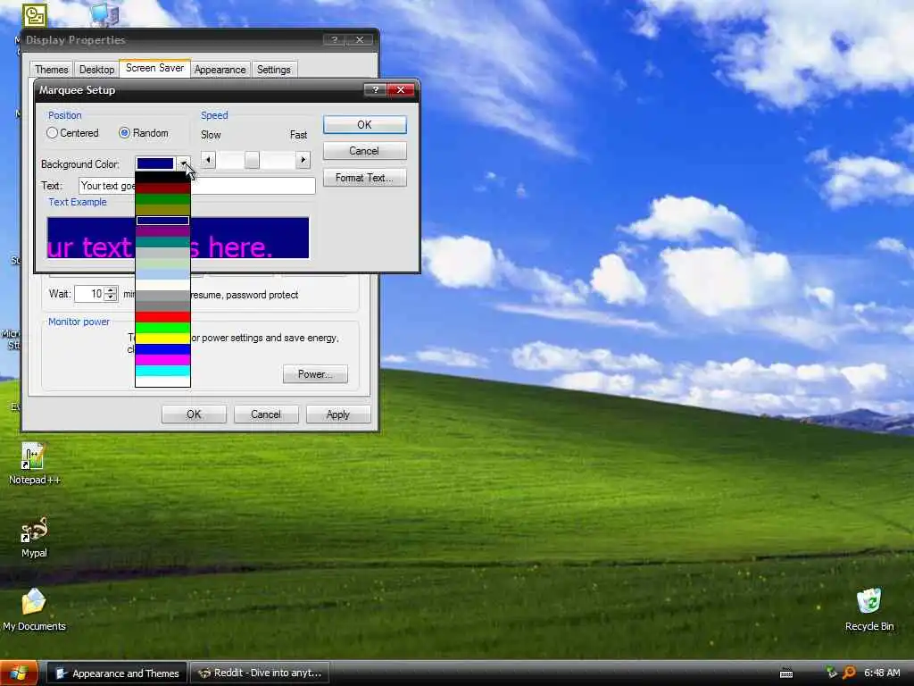Viewport: 914px width, 686px height.
Task: Click the Speed slider thumb
Action: (x=252, y=159)
